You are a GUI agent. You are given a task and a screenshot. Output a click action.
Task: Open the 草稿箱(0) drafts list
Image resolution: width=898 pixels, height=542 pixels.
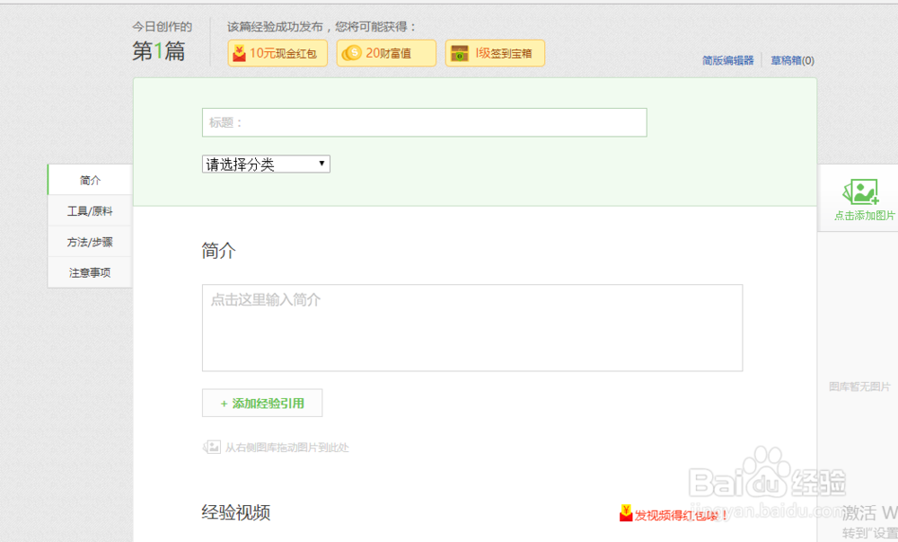click(x=790, y=59)
